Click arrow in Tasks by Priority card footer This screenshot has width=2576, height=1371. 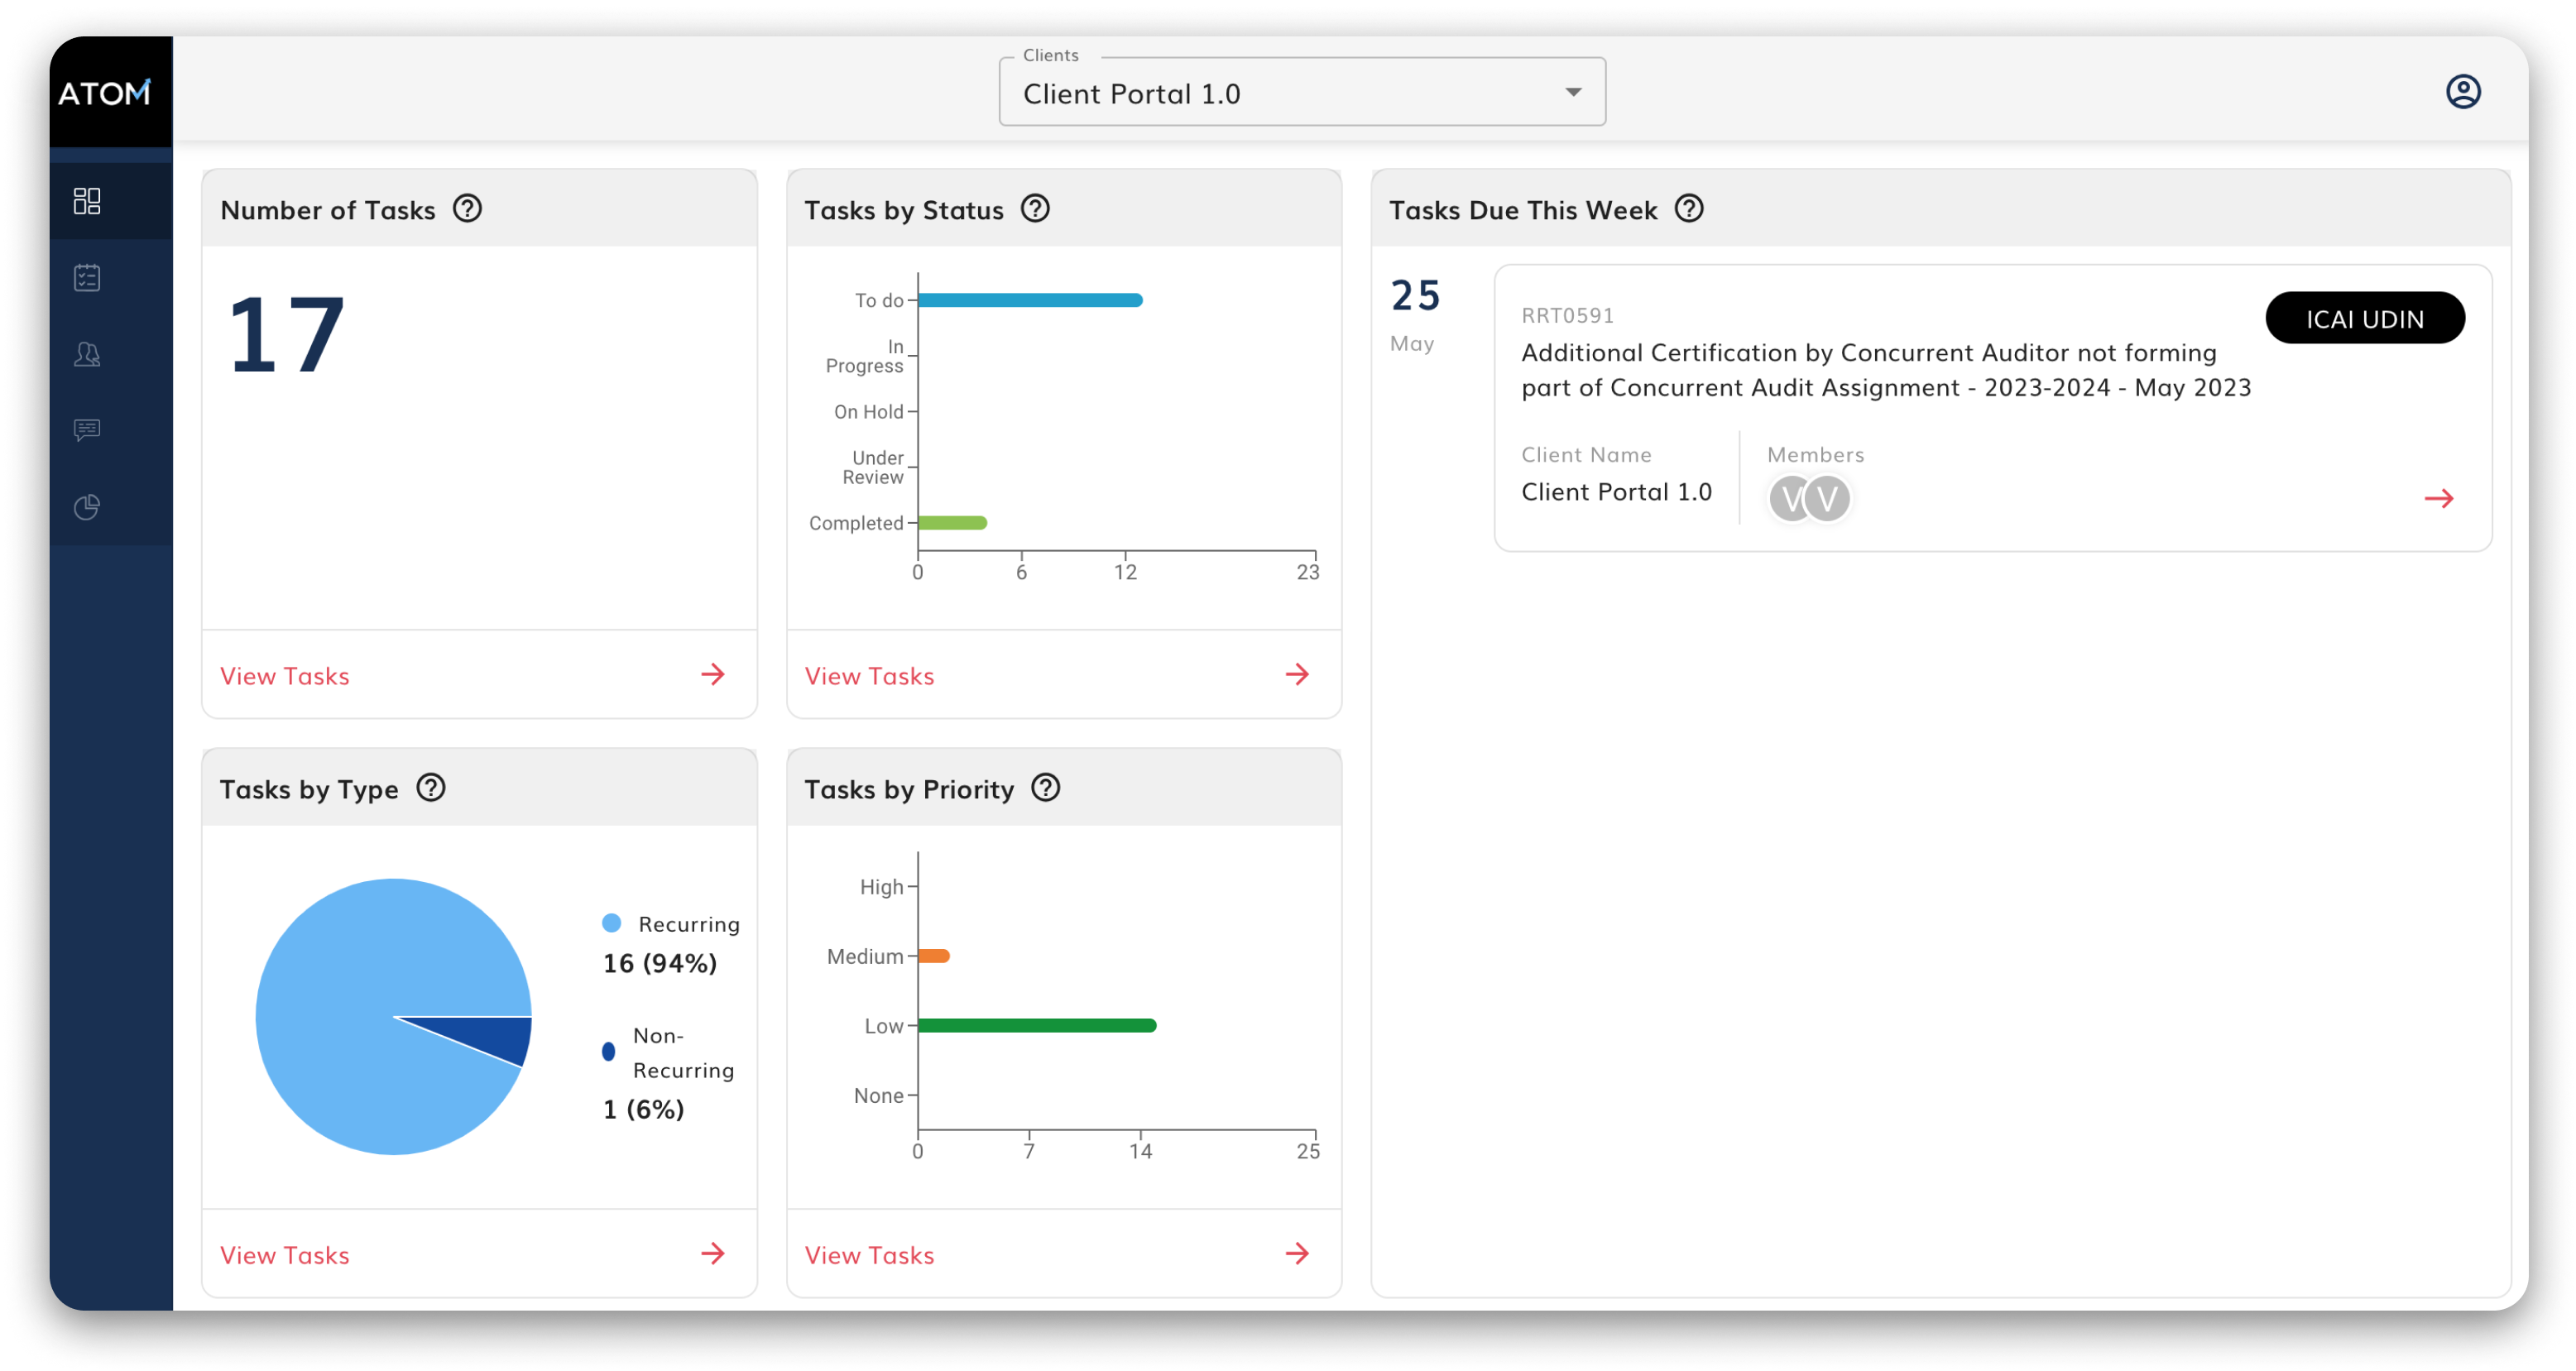pyautogui.click(x=1297, y=1253)
